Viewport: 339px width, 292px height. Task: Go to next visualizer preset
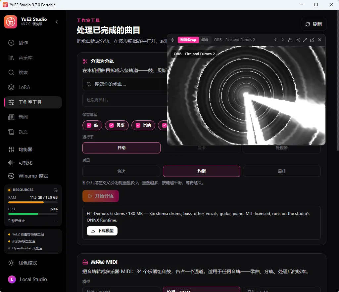(x=283, y=40)
